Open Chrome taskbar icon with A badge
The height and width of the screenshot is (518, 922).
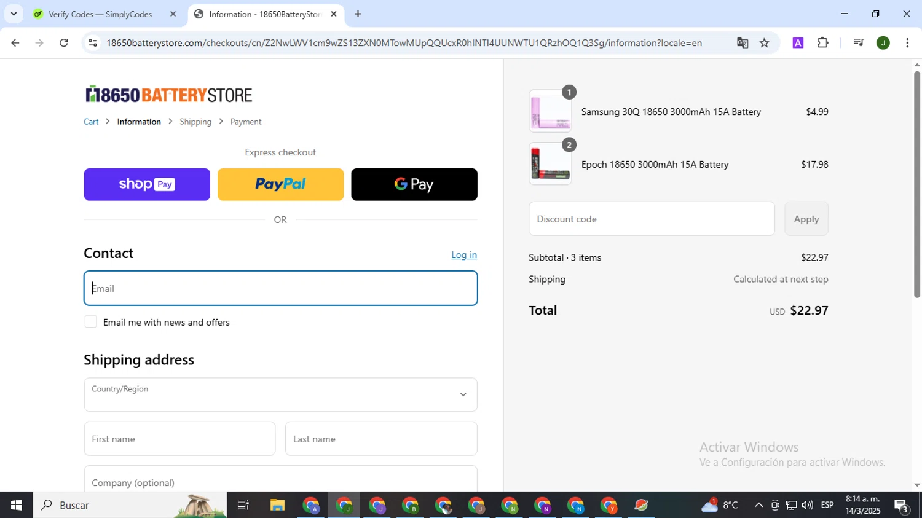point(311,505)
